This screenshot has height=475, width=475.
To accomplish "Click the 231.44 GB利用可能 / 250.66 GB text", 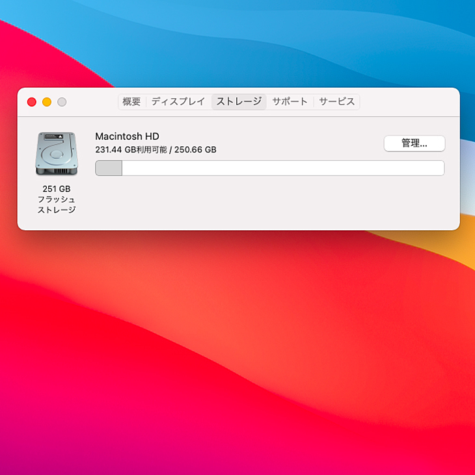I will pos(156,150).
